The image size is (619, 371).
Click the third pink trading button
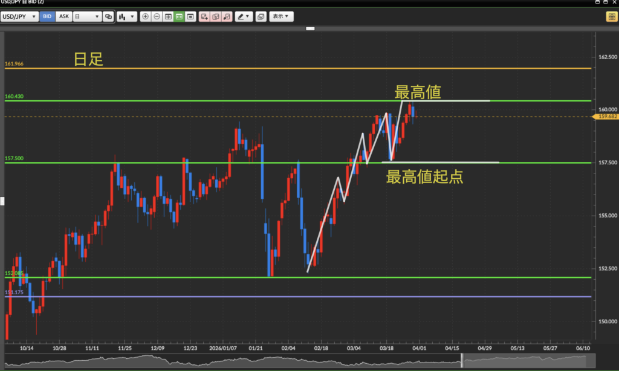click(x=226, y=17)
